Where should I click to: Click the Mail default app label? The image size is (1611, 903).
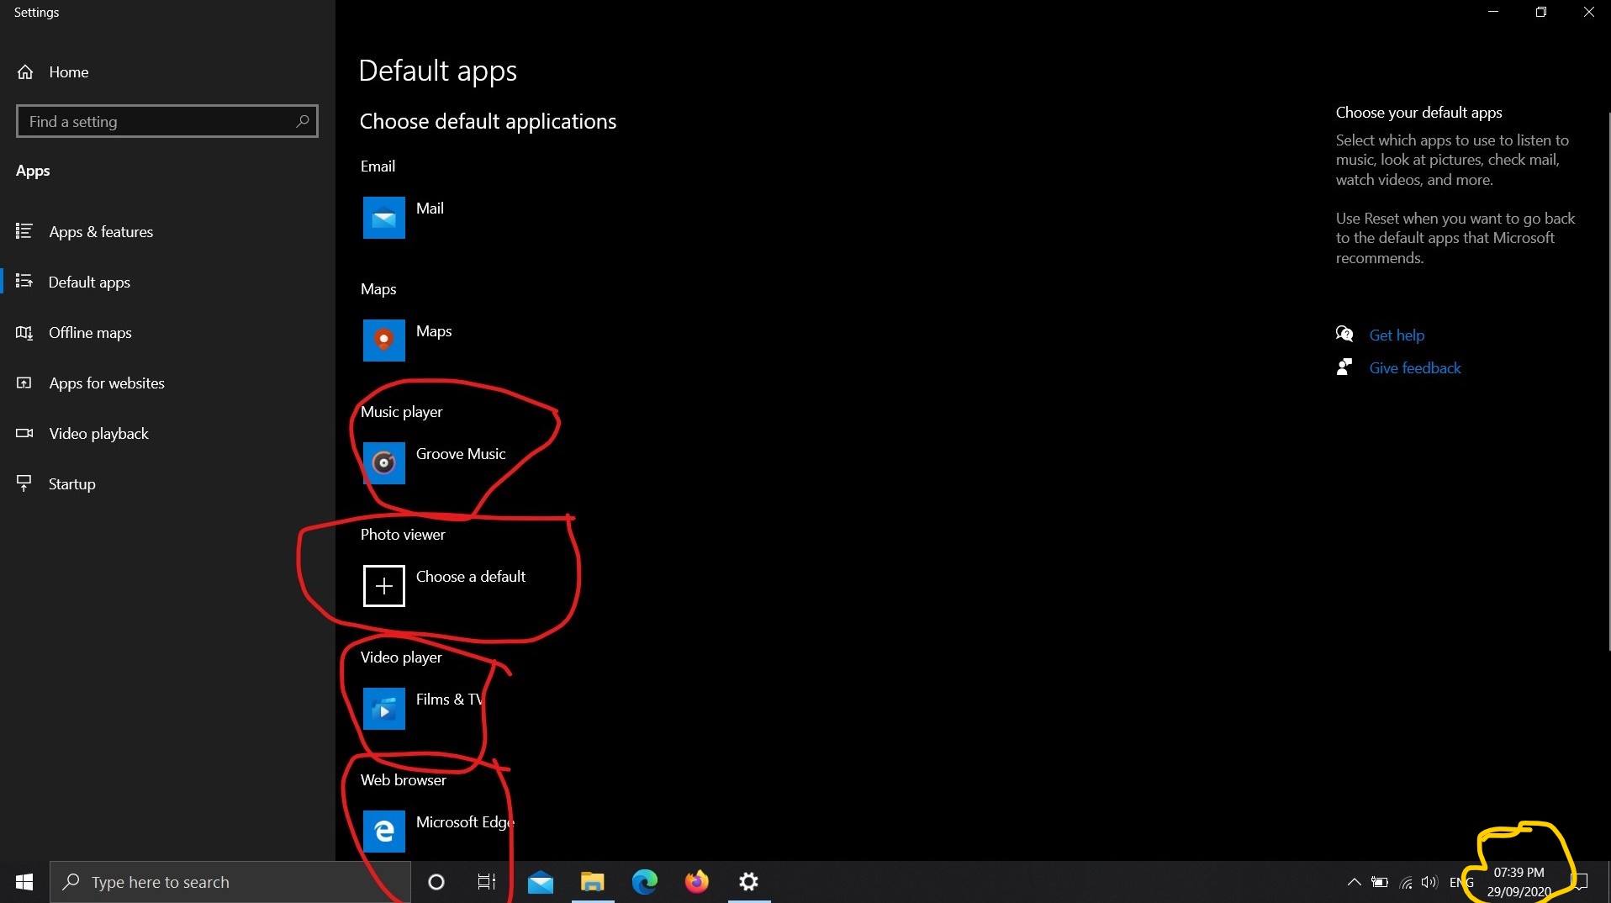[x=430, y=208]
